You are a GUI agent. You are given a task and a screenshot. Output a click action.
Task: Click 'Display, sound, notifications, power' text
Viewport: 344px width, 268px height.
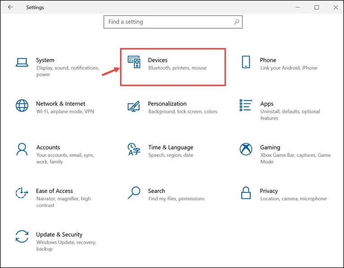(68, 71)
